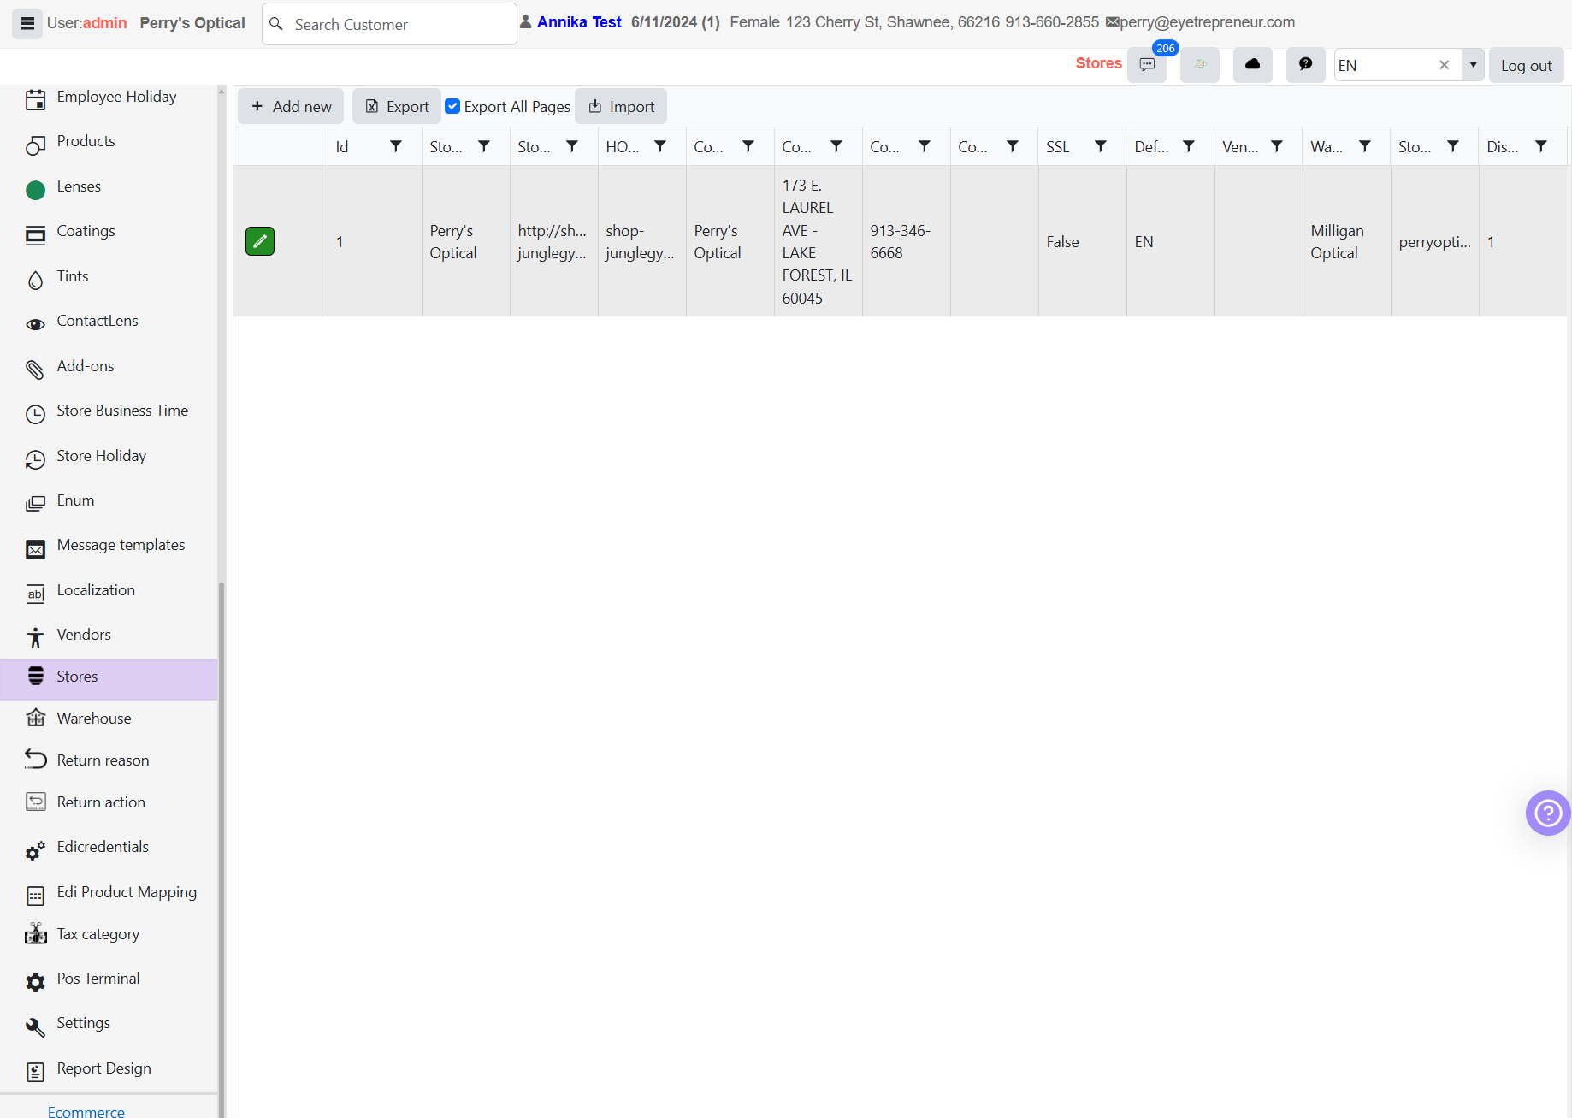Viewport: 1572px width, 1118px height.
Task: Click the Pos Terminal gear icon
Action: 35,982
